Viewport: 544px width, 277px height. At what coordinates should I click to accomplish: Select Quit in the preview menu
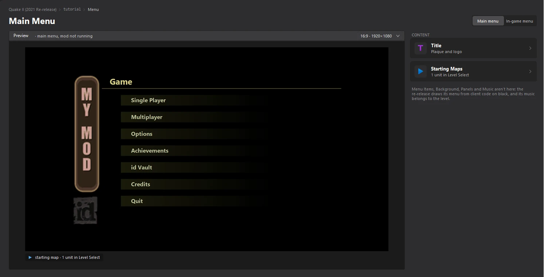(x=194, y=201)
